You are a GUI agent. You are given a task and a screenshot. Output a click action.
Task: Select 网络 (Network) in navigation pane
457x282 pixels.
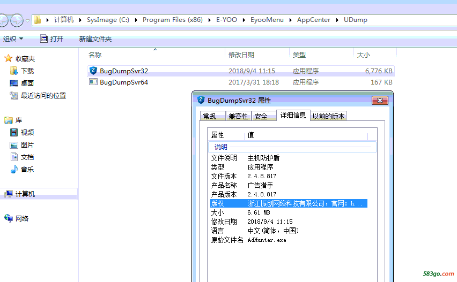tap(22, 219)
